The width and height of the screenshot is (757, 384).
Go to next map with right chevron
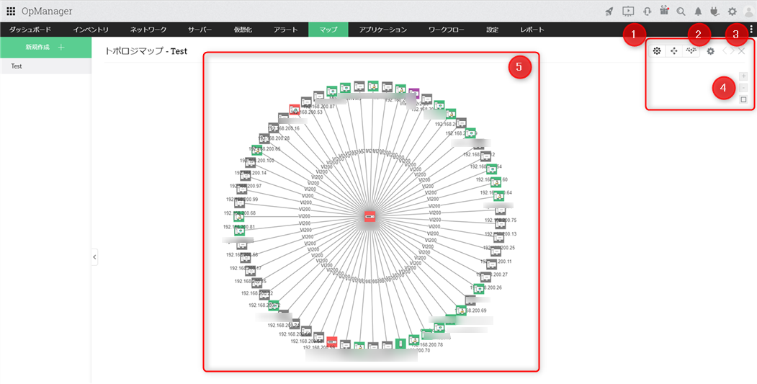(733, 51)
